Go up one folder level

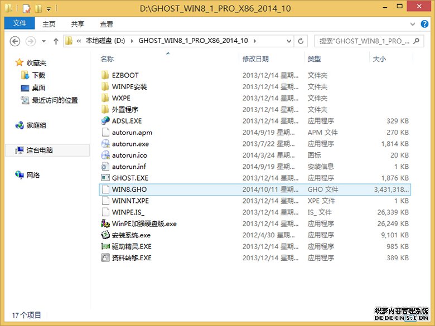click(x=56, y=41)
